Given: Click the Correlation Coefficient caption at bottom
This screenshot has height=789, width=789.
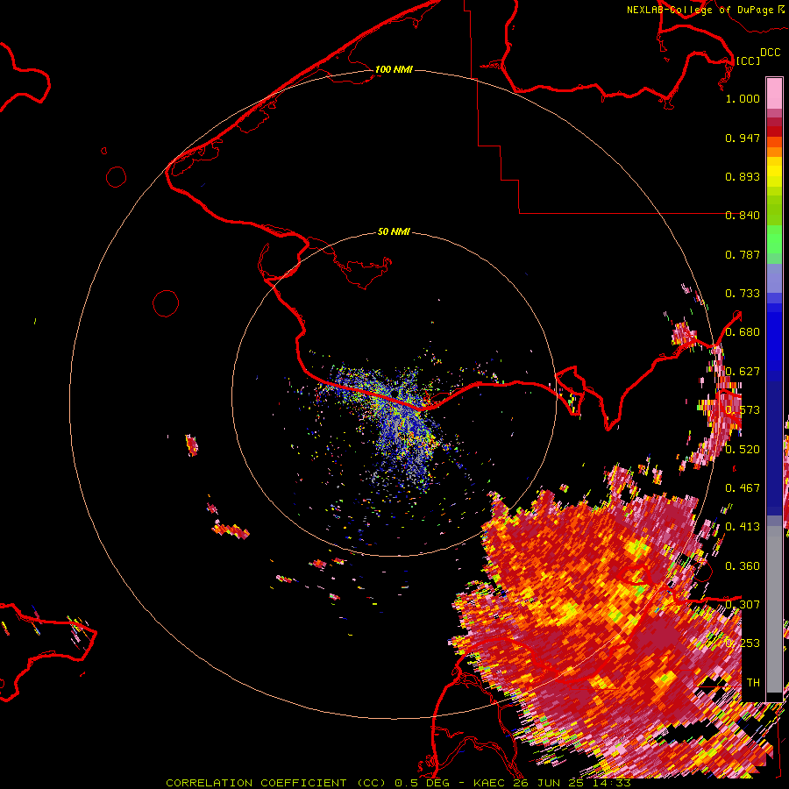Looking at the screenshot, I should [398, 783].
